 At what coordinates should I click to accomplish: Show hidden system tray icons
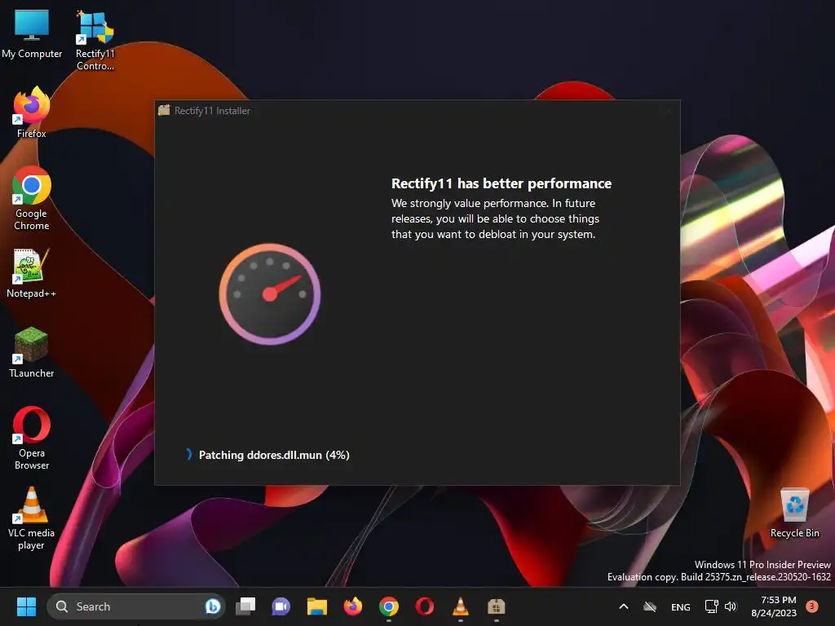pyautogui.click(x=624, y=606)
